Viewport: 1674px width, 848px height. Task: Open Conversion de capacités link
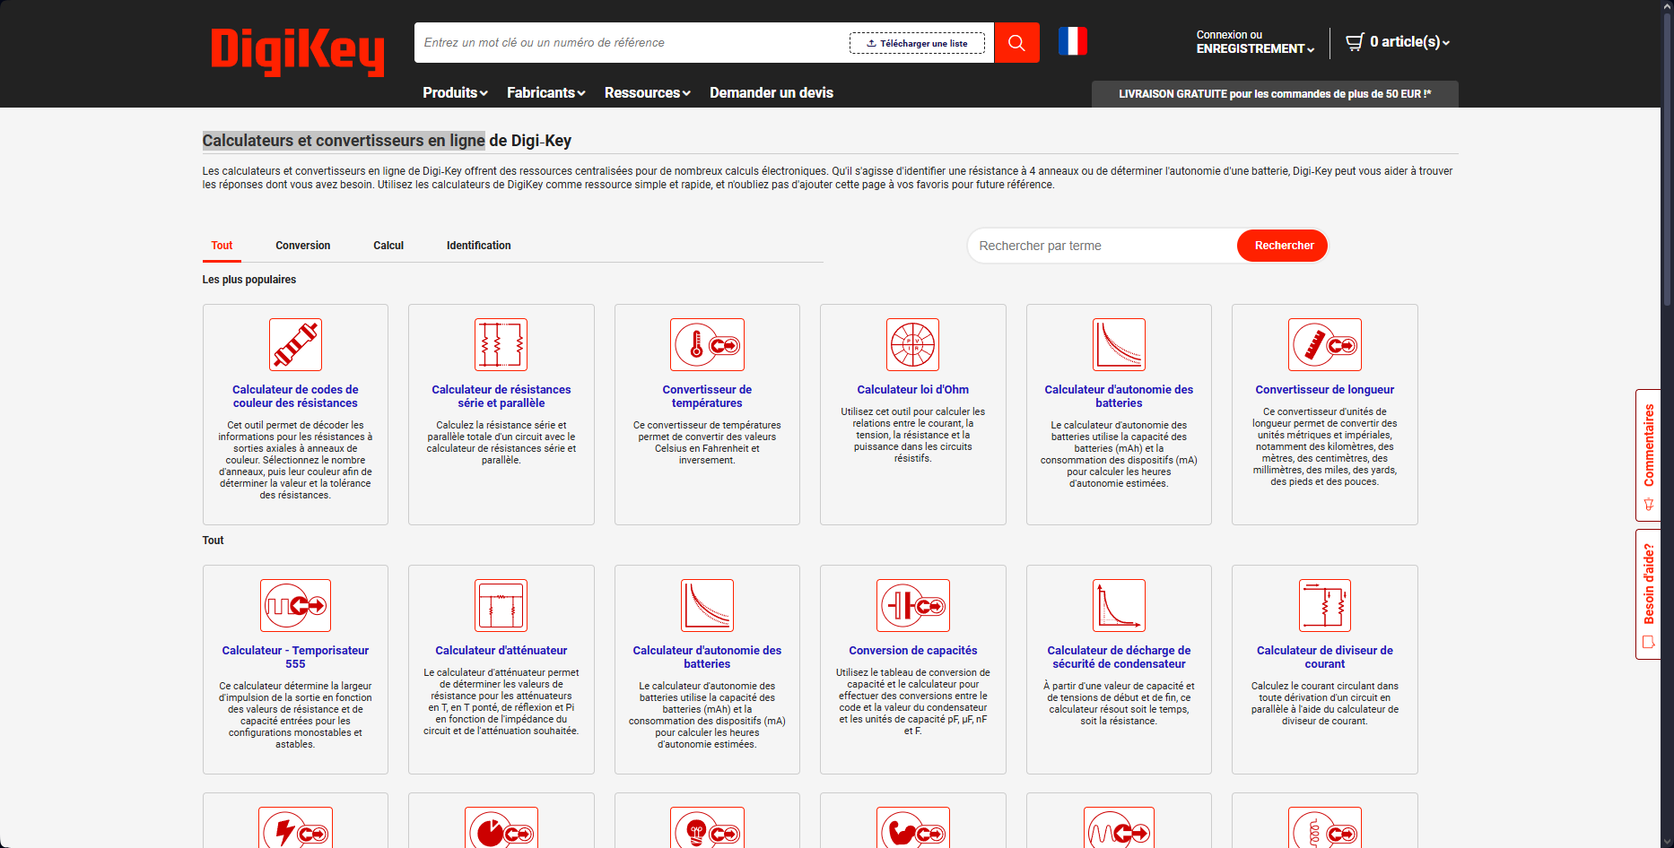point(912,650)
